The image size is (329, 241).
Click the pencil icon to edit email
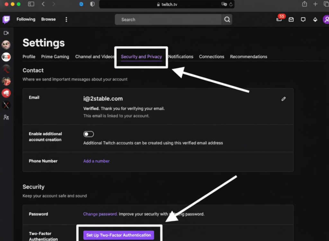click(283, 99)
